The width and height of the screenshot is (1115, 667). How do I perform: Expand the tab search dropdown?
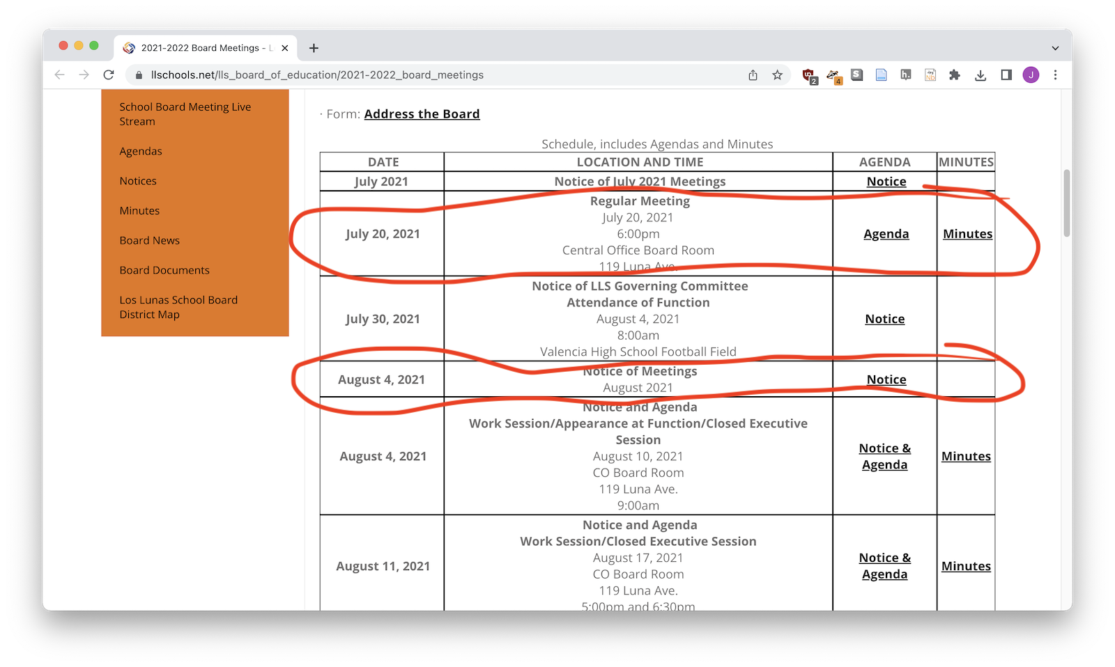1055,48
